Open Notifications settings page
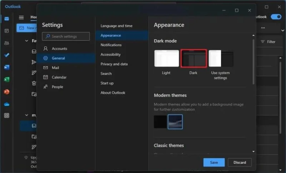The image size is (286, 173). (122, 45)
